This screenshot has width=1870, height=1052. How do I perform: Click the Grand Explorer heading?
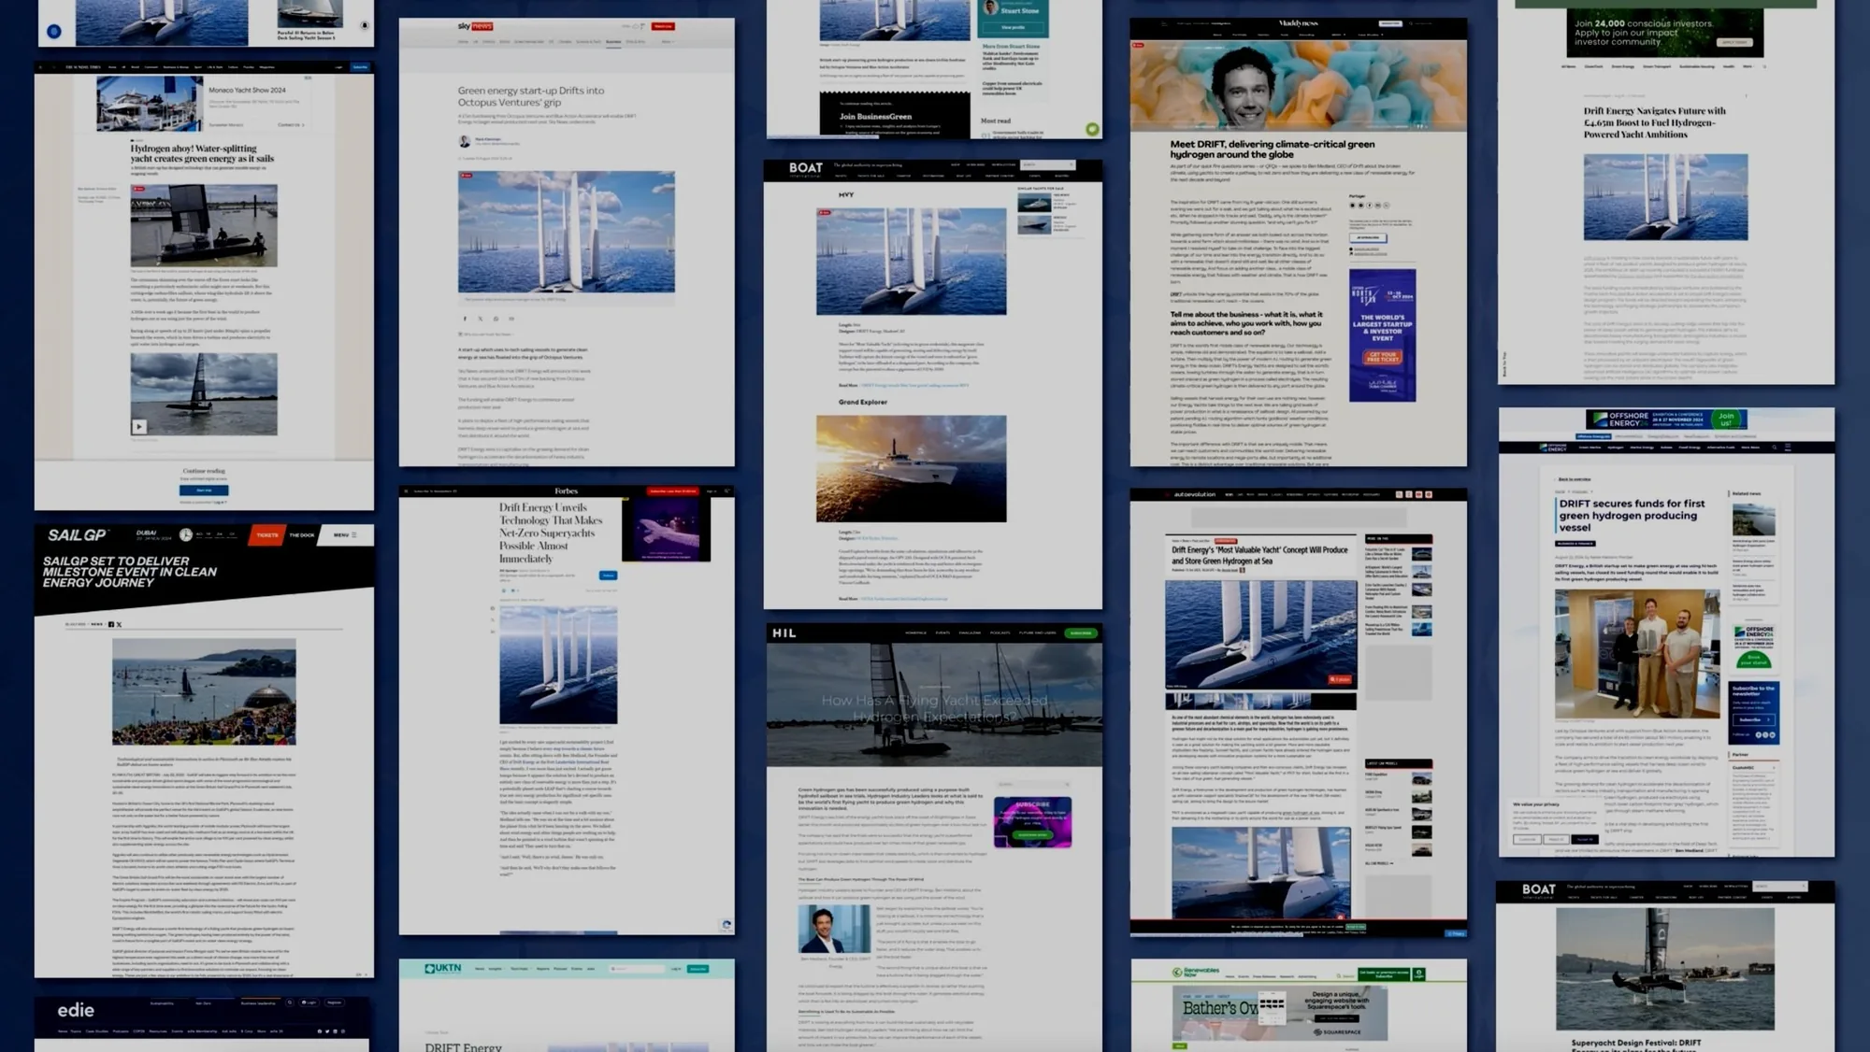tap(862, 402)
